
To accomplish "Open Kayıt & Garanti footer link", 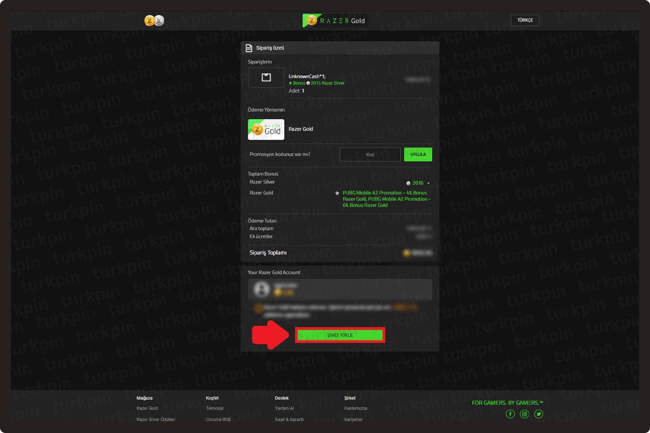I will click(x=289, y=419).
